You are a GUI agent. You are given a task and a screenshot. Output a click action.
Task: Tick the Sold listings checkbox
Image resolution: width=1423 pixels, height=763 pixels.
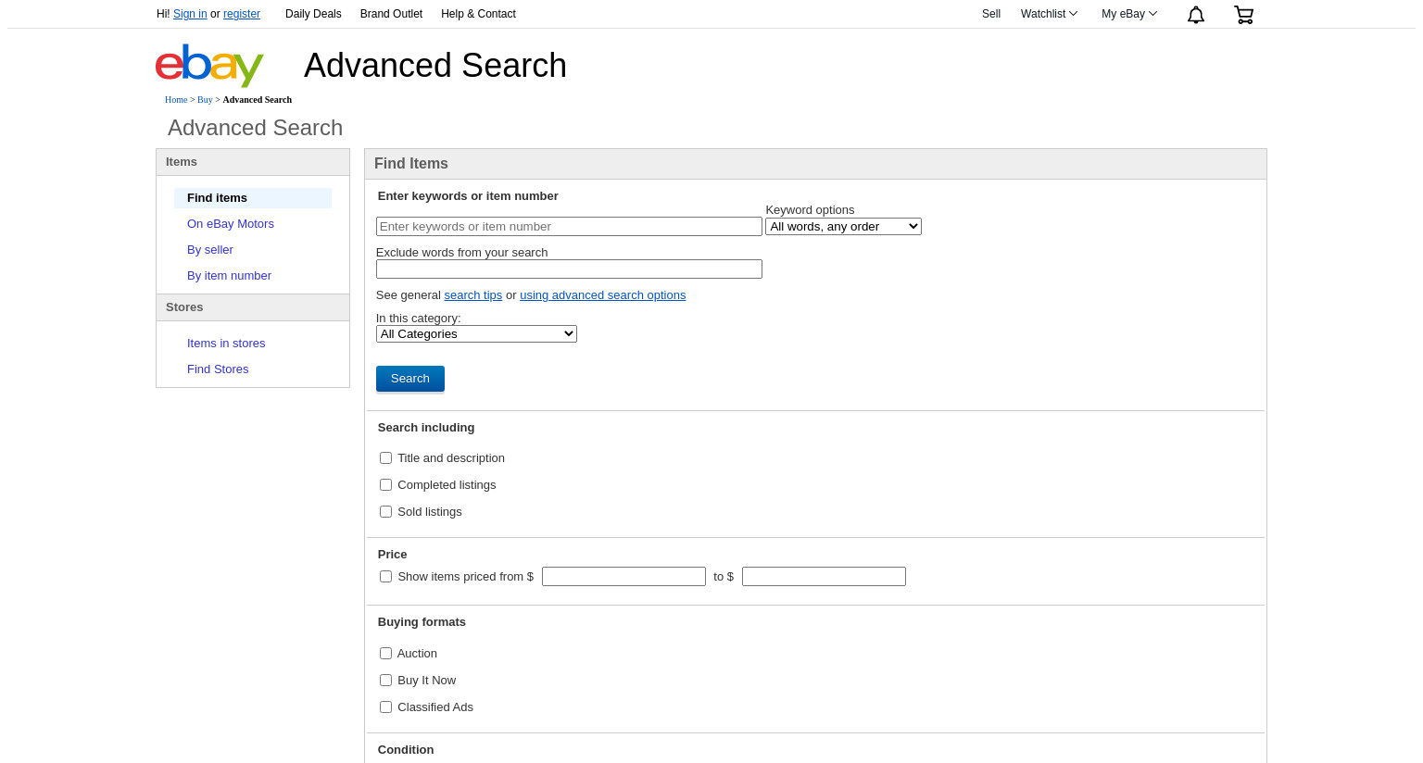point(386,512)
